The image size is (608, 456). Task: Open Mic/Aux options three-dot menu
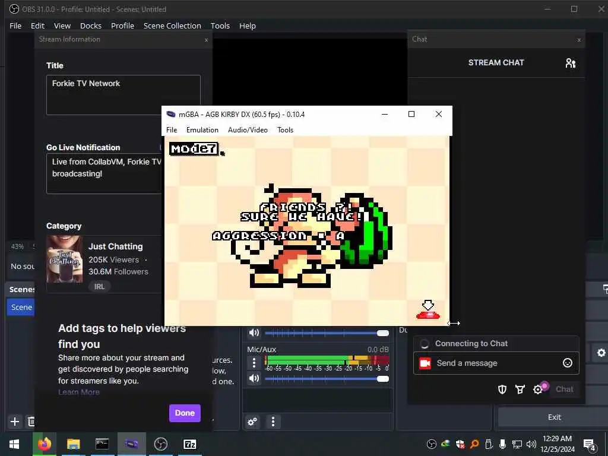(254, 363)
